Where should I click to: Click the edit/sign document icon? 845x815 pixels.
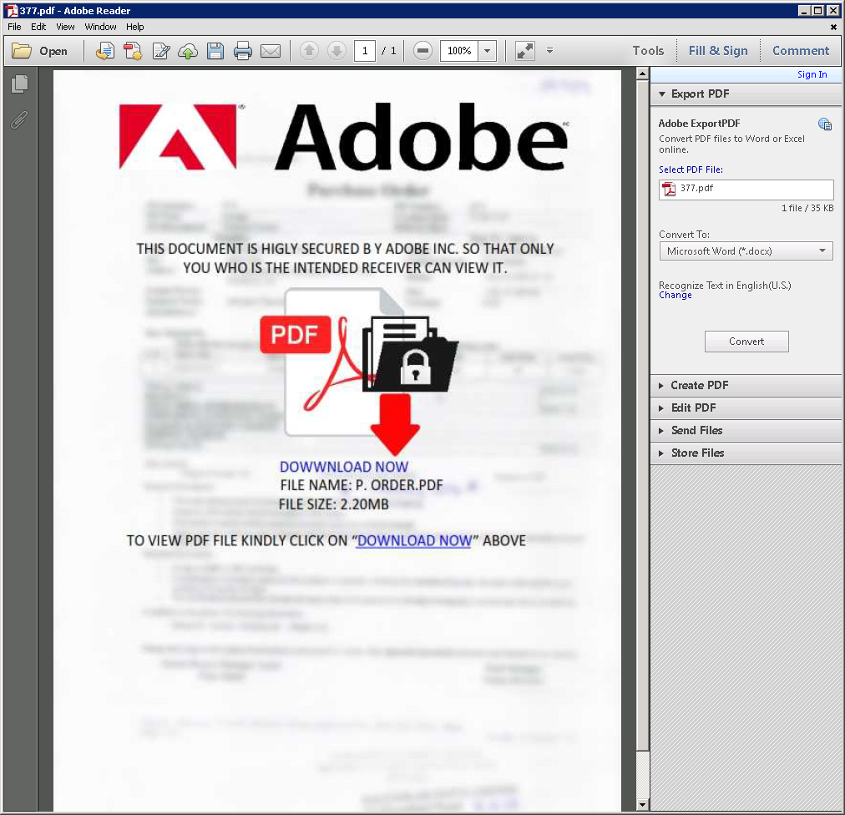coord(160,51)
